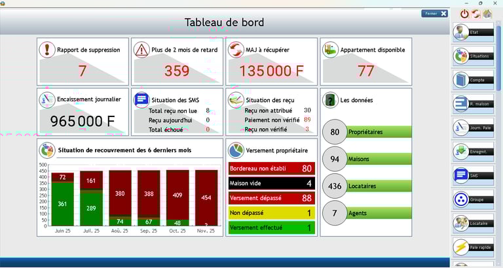Click the Situation des reçu icon

tap(236, 100)
